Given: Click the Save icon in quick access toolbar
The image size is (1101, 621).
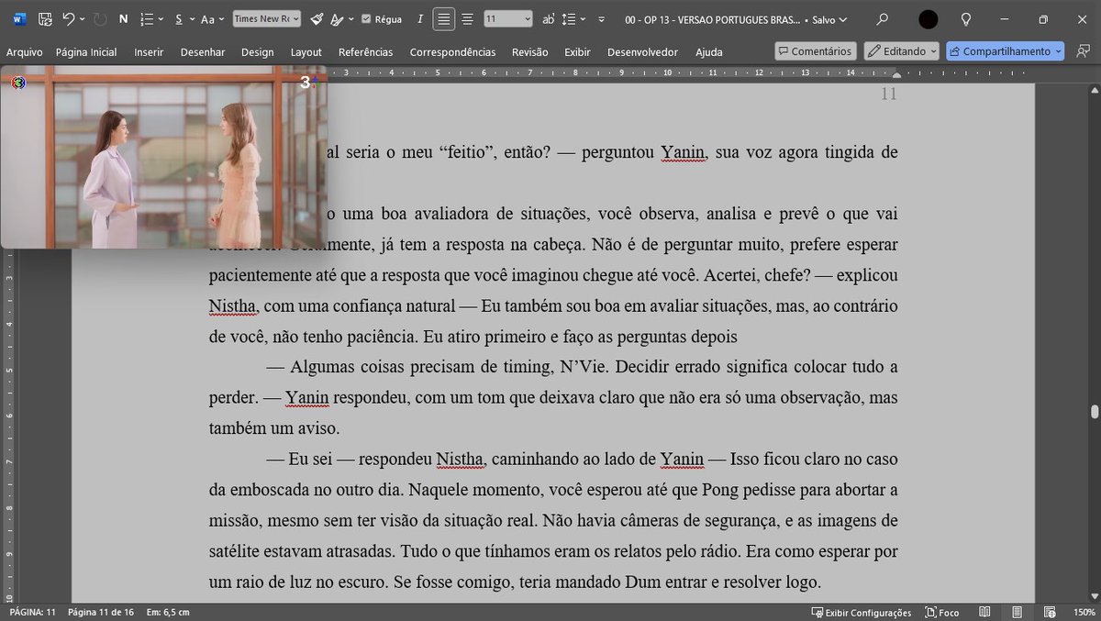Looking at the screenshot, I should click(x=45, y=18).
